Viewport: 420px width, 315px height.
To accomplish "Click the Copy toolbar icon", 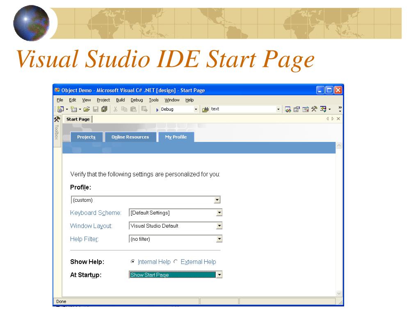I will 124,109.
